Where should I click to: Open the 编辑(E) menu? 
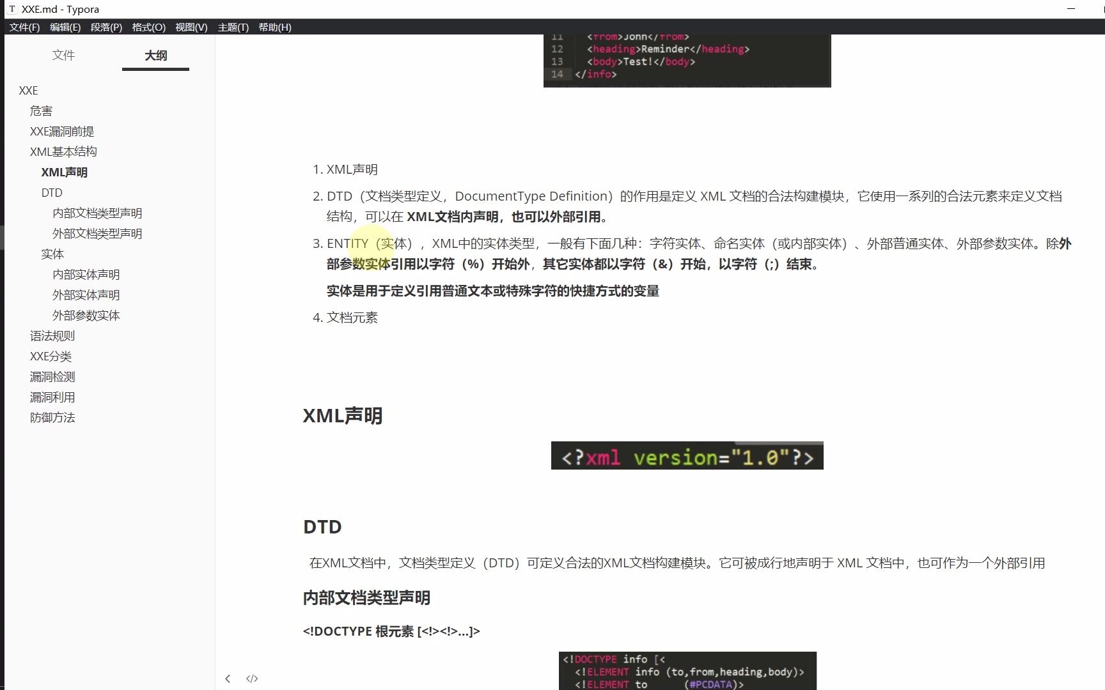click(x=65, y=27)
